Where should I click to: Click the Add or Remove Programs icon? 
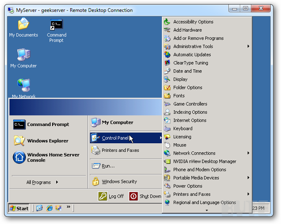(167, 38)
